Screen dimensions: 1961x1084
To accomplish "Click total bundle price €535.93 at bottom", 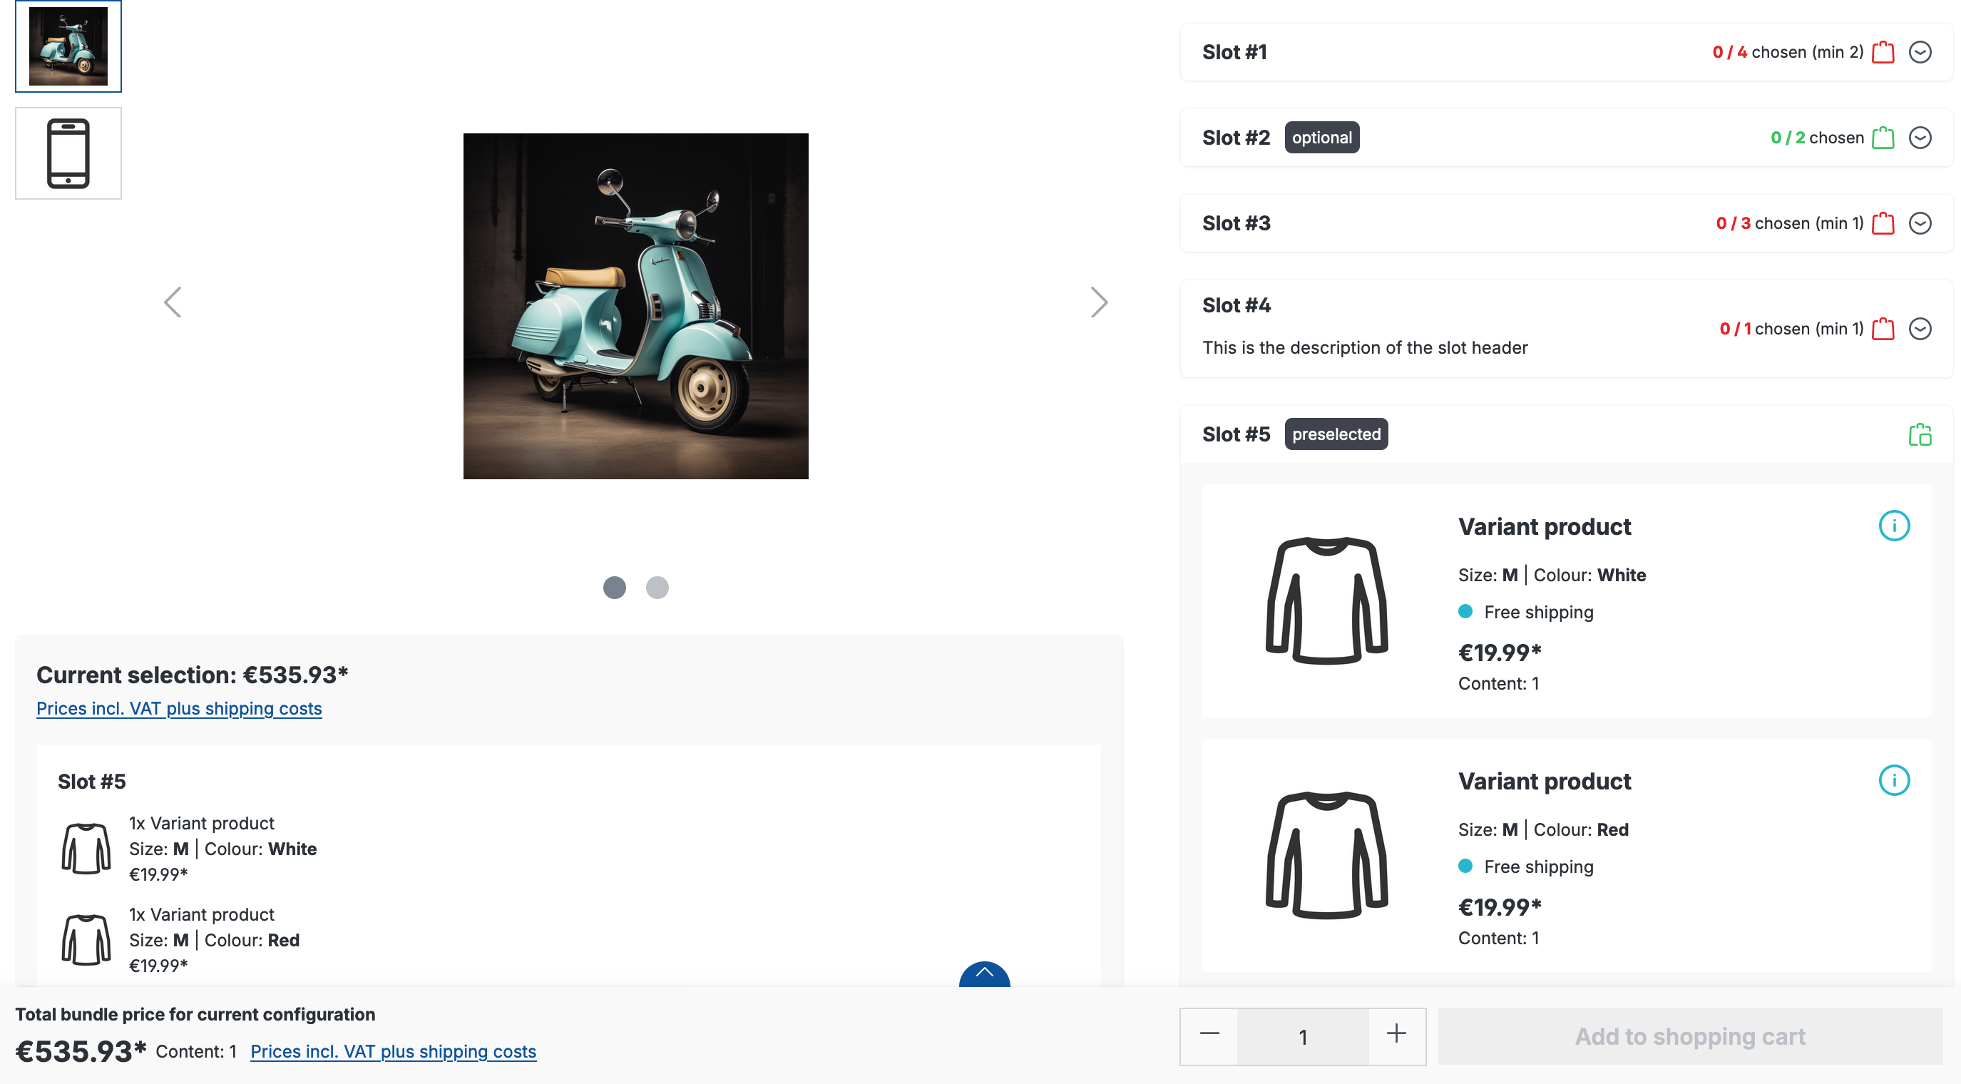I will point(81,1051).
